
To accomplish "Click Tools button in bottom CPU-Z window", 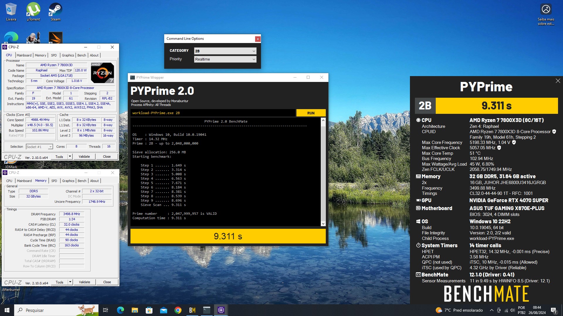I will coord(60,282).
